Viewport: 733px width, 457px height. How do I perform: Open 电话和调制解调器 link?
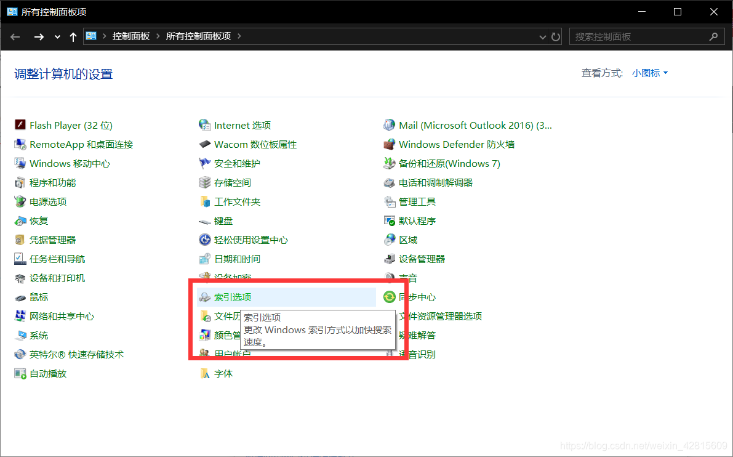(x=435, y=182)
